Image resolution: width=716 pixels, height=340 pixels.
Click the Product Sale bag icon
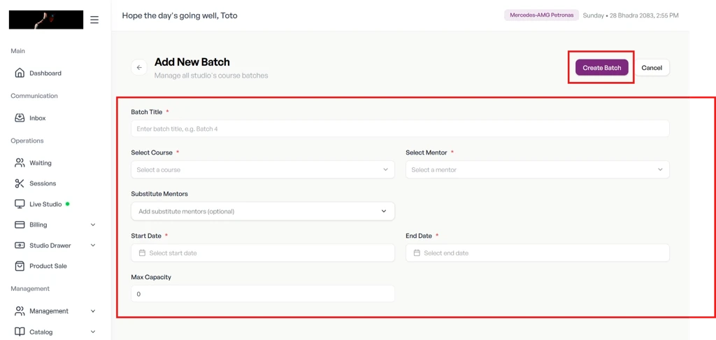click(x=20, y=266)
